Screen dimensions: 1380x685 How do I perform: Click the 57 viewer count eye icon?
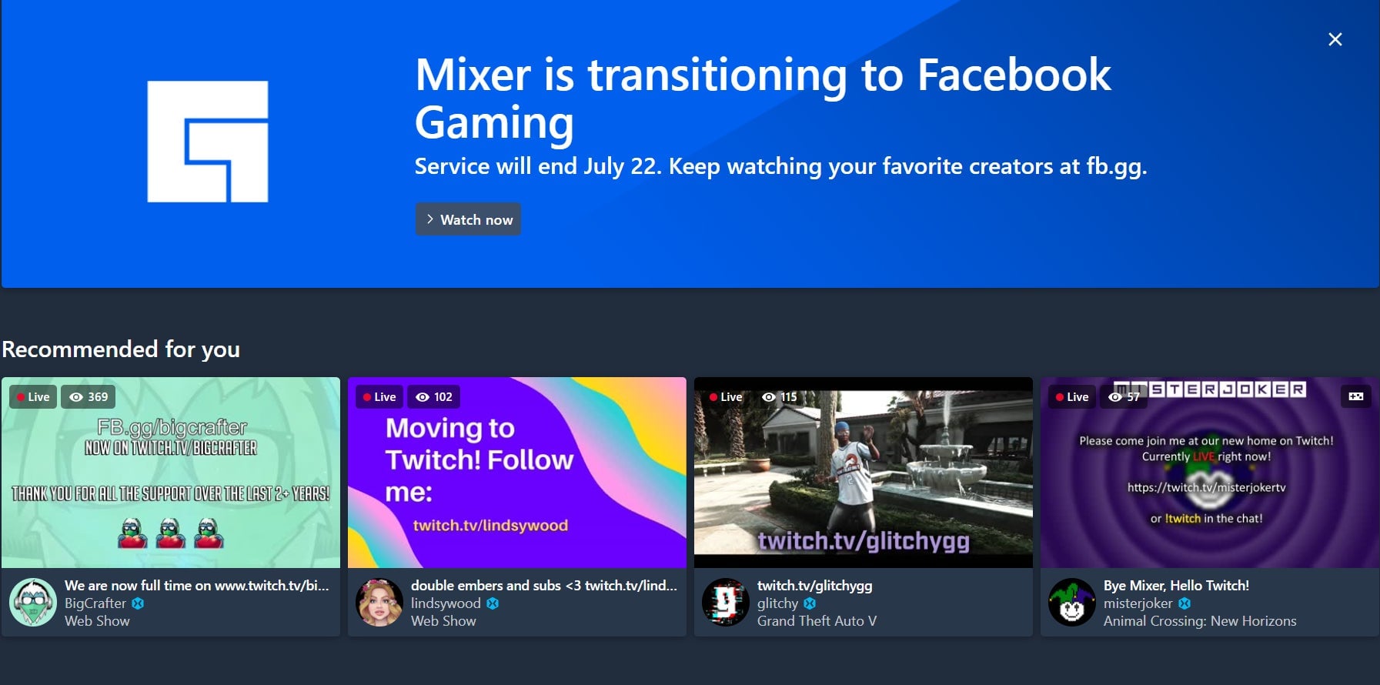click(1115, 397)
